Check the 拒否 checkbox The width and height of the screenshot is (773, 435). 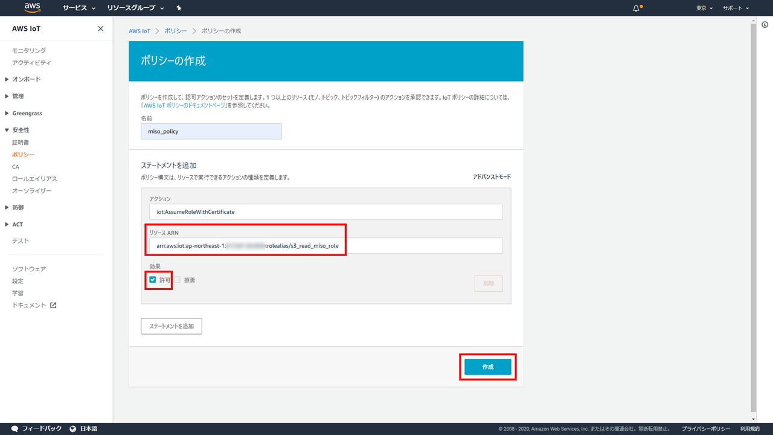point(178,280)
